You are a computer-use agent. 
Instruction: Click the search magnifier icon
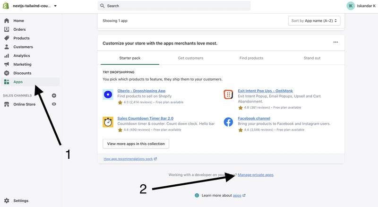pos(103,6)
